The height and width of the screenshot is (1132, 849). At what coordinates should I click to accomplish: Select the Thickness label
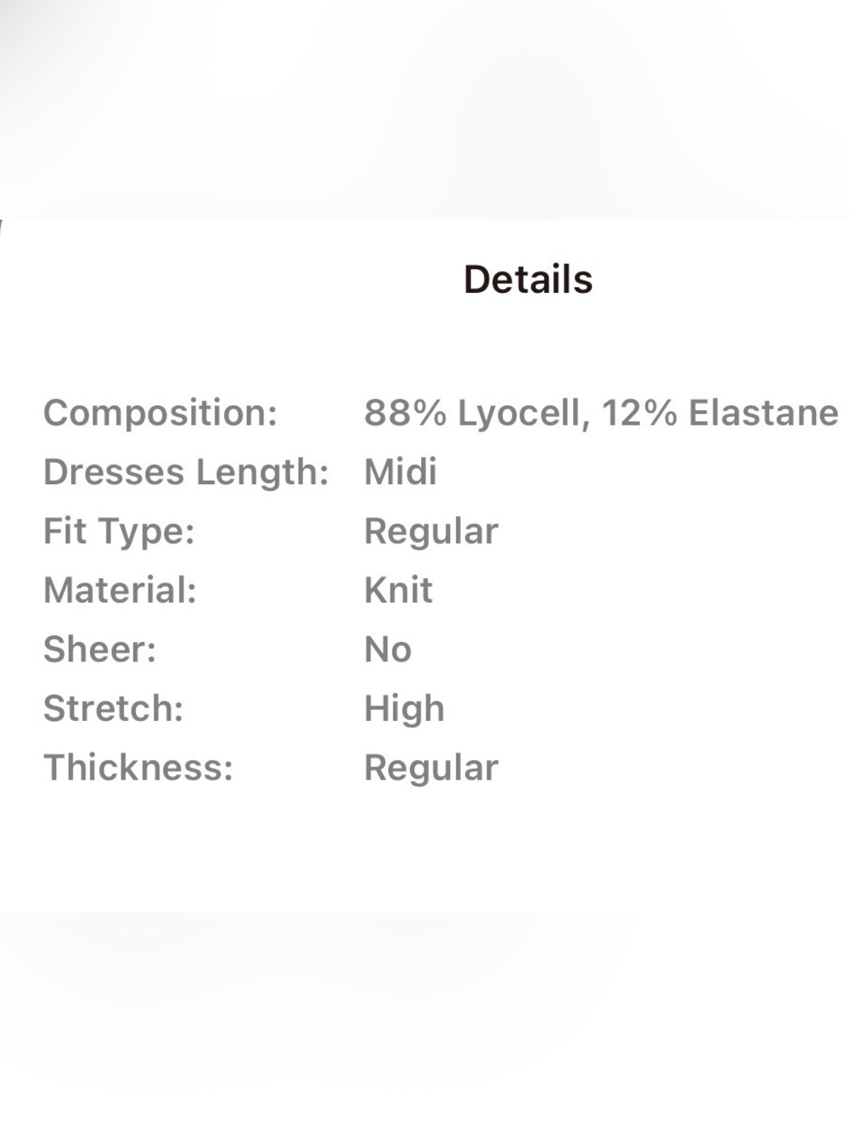pyautogui.click(x=138, y=768)
